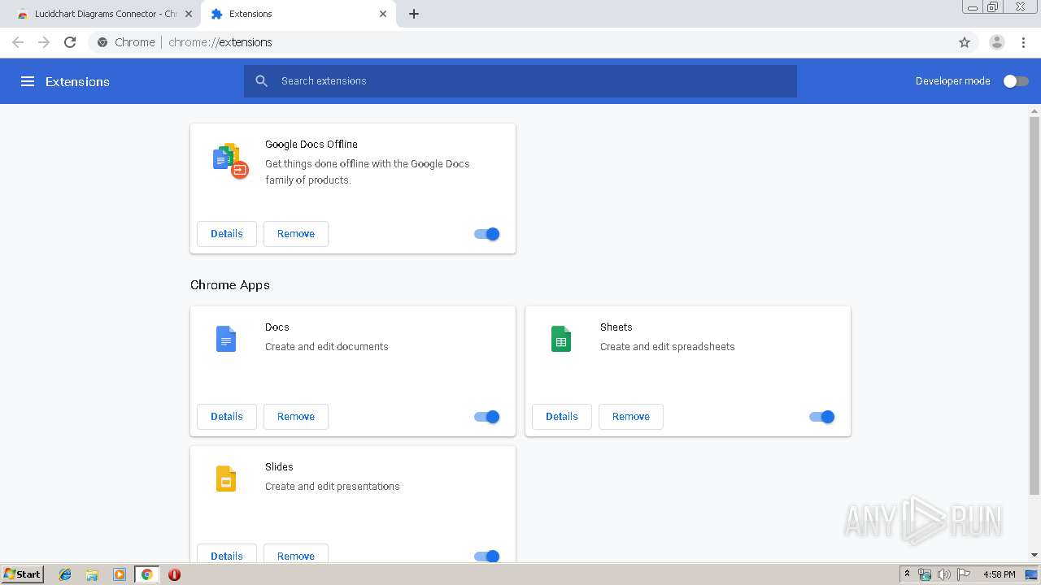The height and width of the screenshot is (585, 1041).
Task: Click the search magnifier icon
Action: pos(261,81)
